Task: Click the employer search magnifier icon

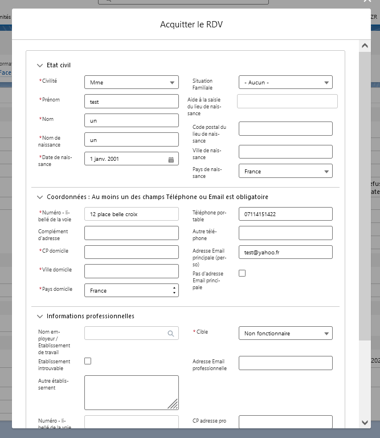Action: tap(171, 334)
